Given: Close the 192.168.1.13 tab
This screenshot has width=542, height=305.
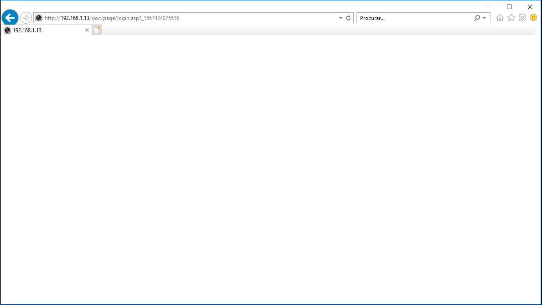Looking at the screenshot, I should click(87, 30).
